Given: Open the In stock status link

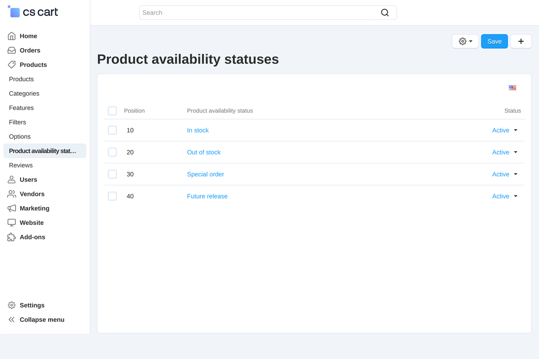Looking at the screenshot, I should pyautogui.click(x=198, y=130).
